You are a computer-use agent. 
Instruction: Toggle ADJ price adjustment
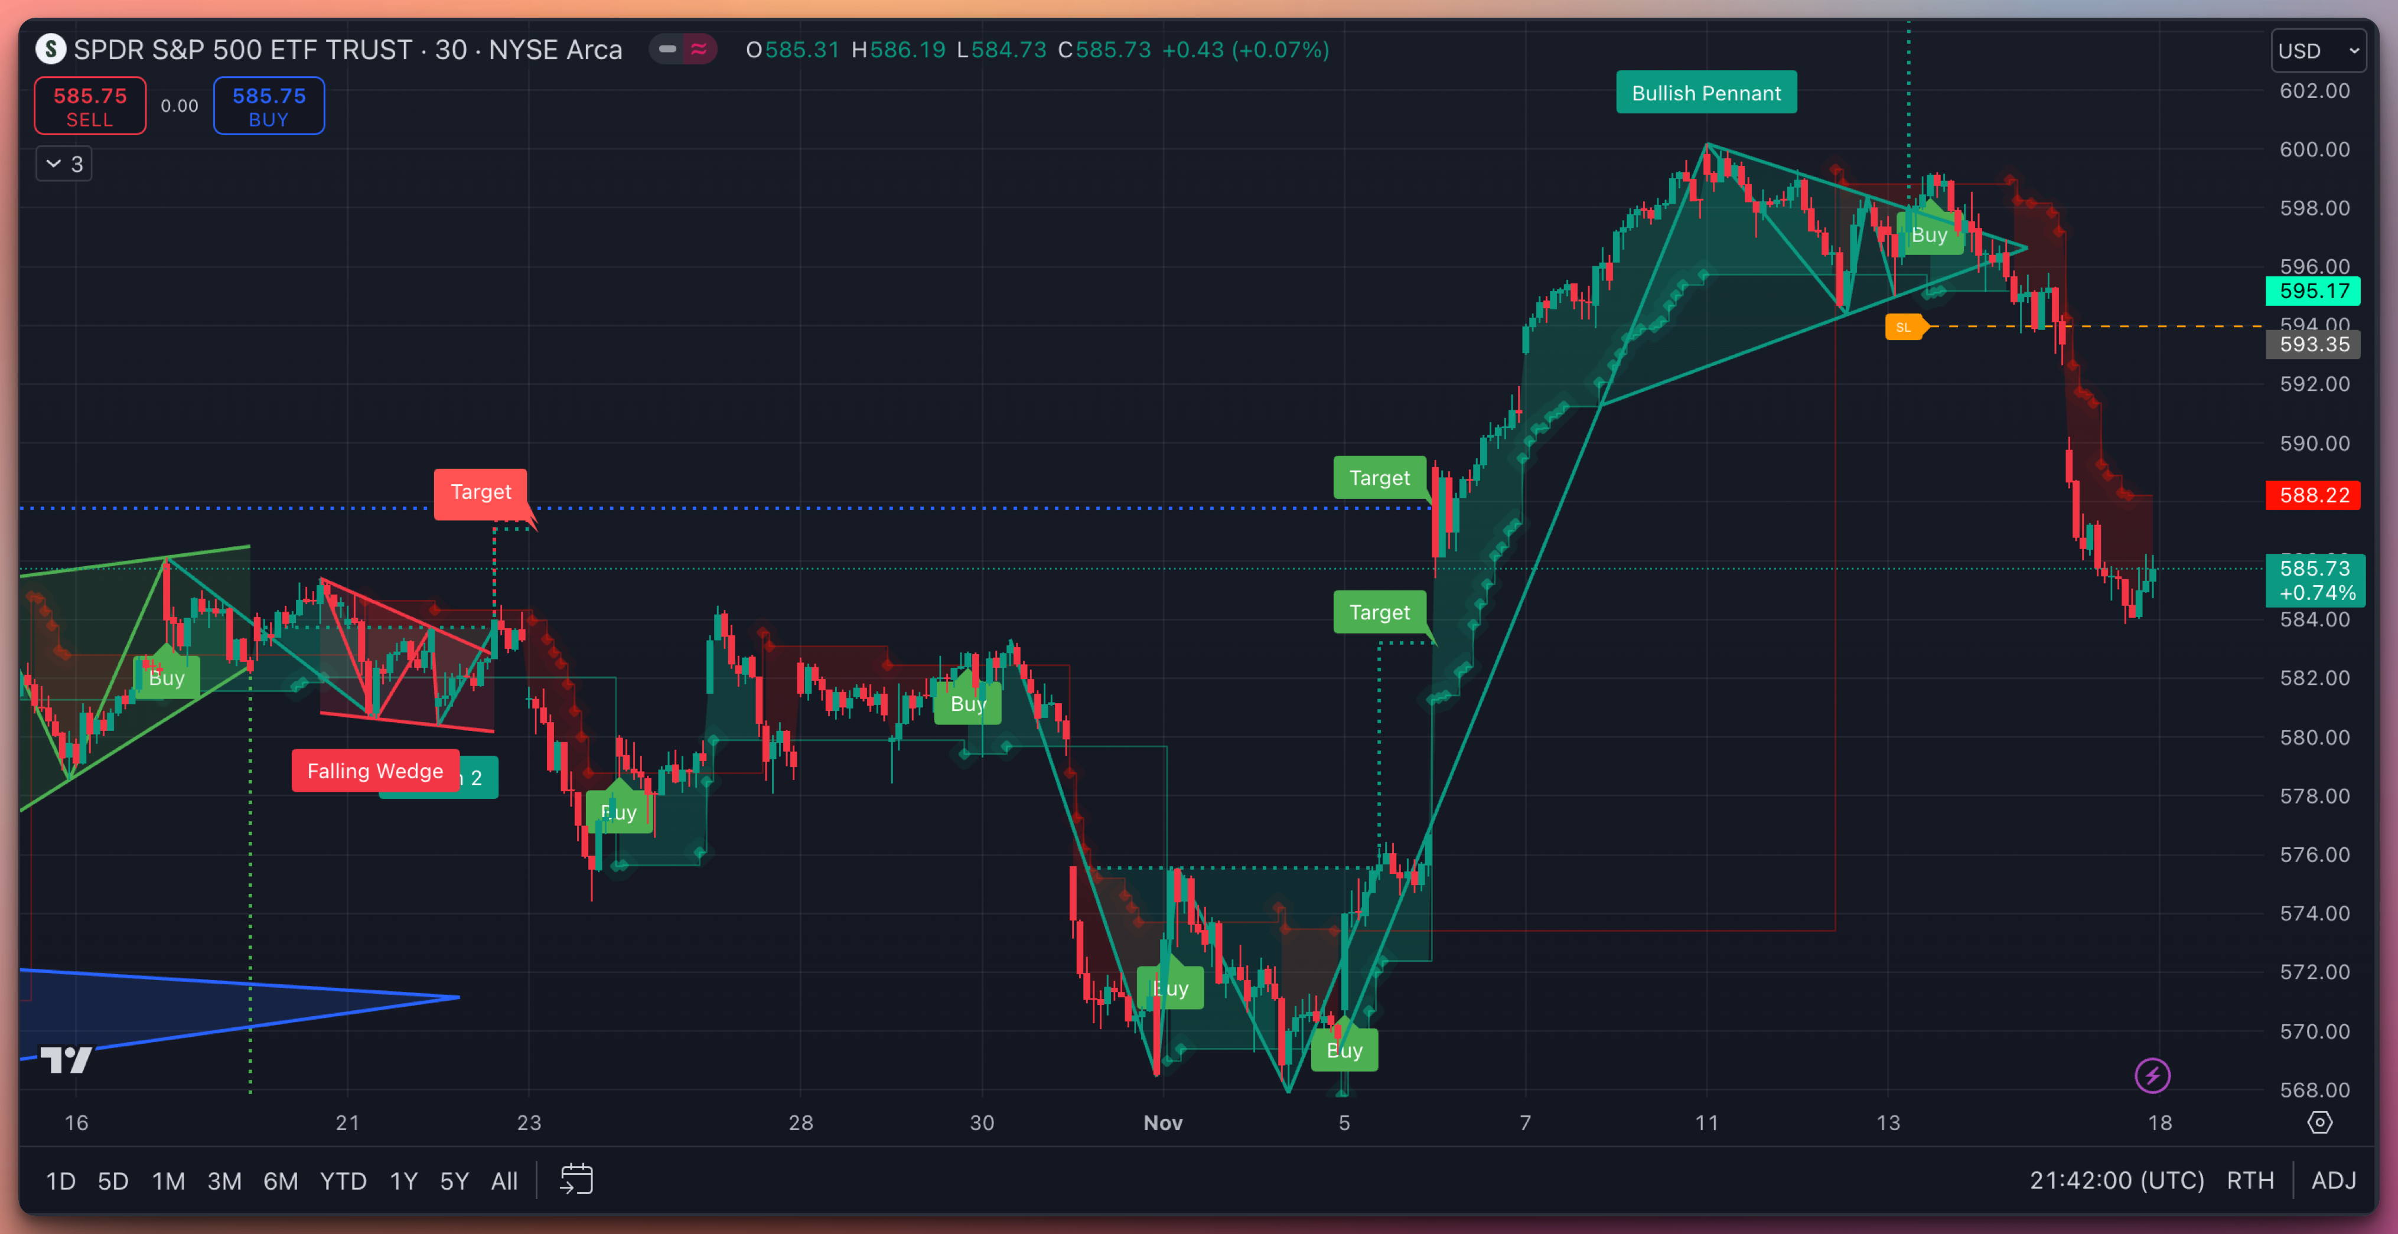pos(2334,1180)
